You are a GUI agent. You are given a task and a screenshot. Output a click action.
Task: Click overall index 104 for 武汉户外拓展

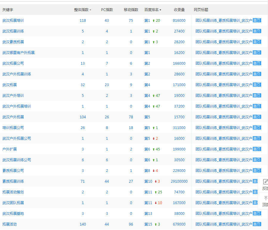tap(83, 117)
